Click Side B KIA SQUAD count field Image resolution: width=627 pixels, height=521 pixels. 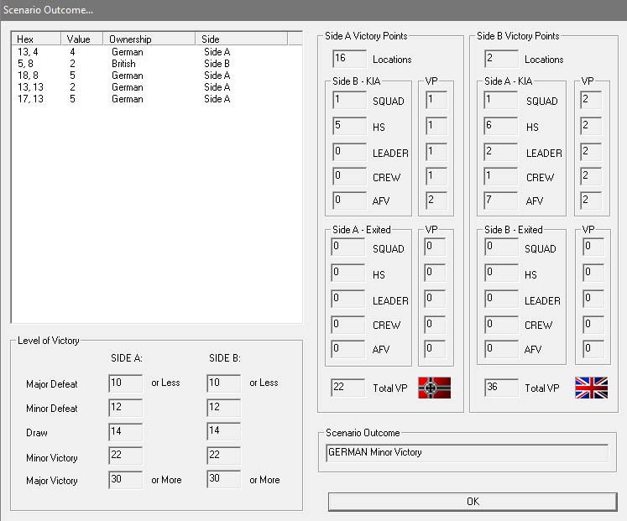pyautogui.click(x=349, y=100)
